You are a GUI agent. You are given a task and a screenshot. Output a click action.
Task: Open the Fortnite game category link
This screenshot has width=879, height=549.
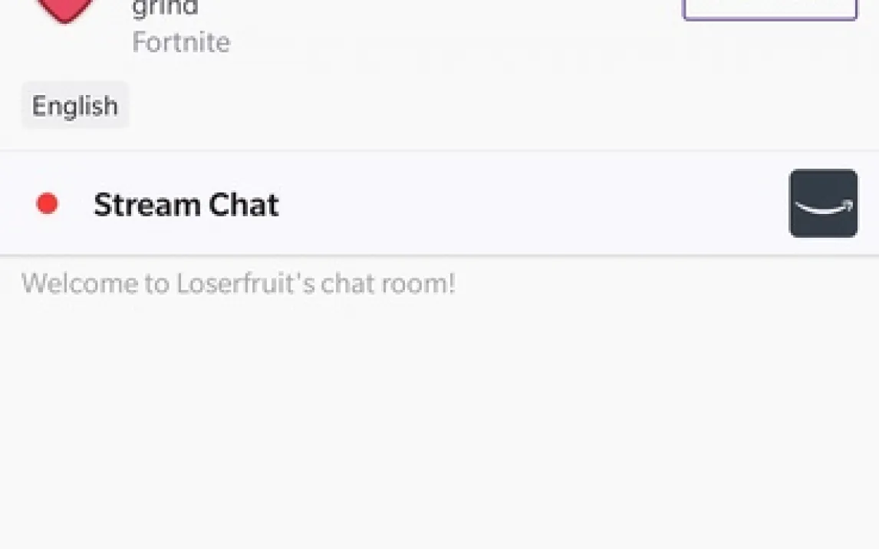click(181, 42)
